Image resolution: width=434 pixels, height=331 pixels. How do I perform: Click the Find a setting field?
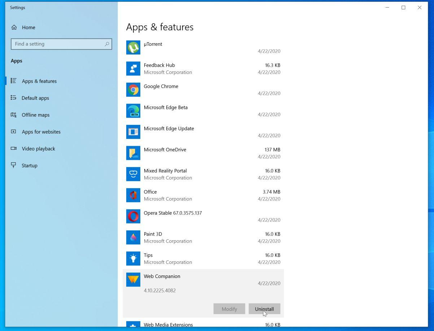(x=58, y=44)
